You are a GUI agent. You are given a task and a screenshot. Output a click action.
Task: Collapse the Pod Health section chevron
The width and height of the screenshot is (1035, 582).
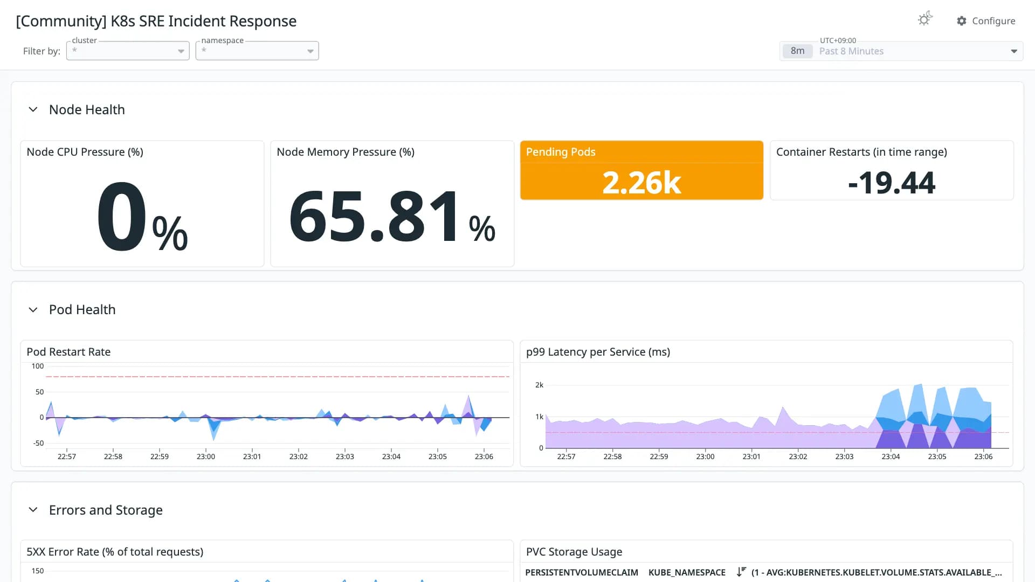(x=33, y=310)
